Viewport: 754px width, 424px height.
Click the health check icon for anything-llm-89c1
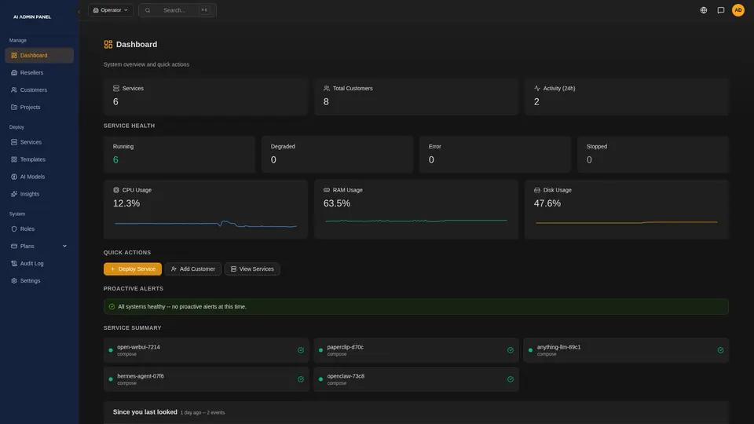tap(720, 350)
